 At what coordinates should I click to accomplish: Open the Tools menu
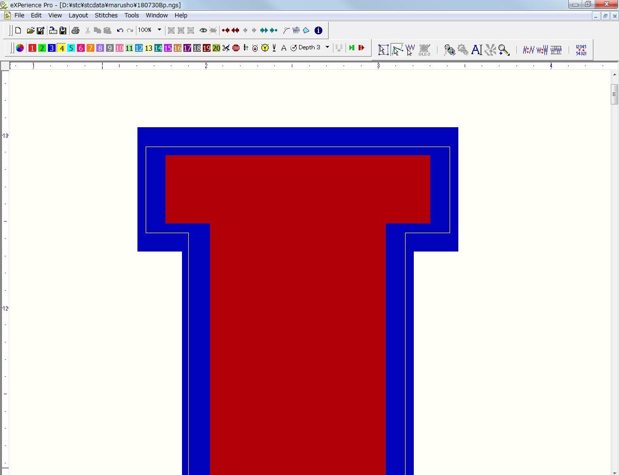[x=132, y=15]
